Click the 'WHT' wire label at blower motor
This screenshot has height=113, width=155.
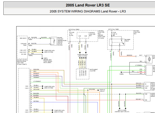point(141,55)
